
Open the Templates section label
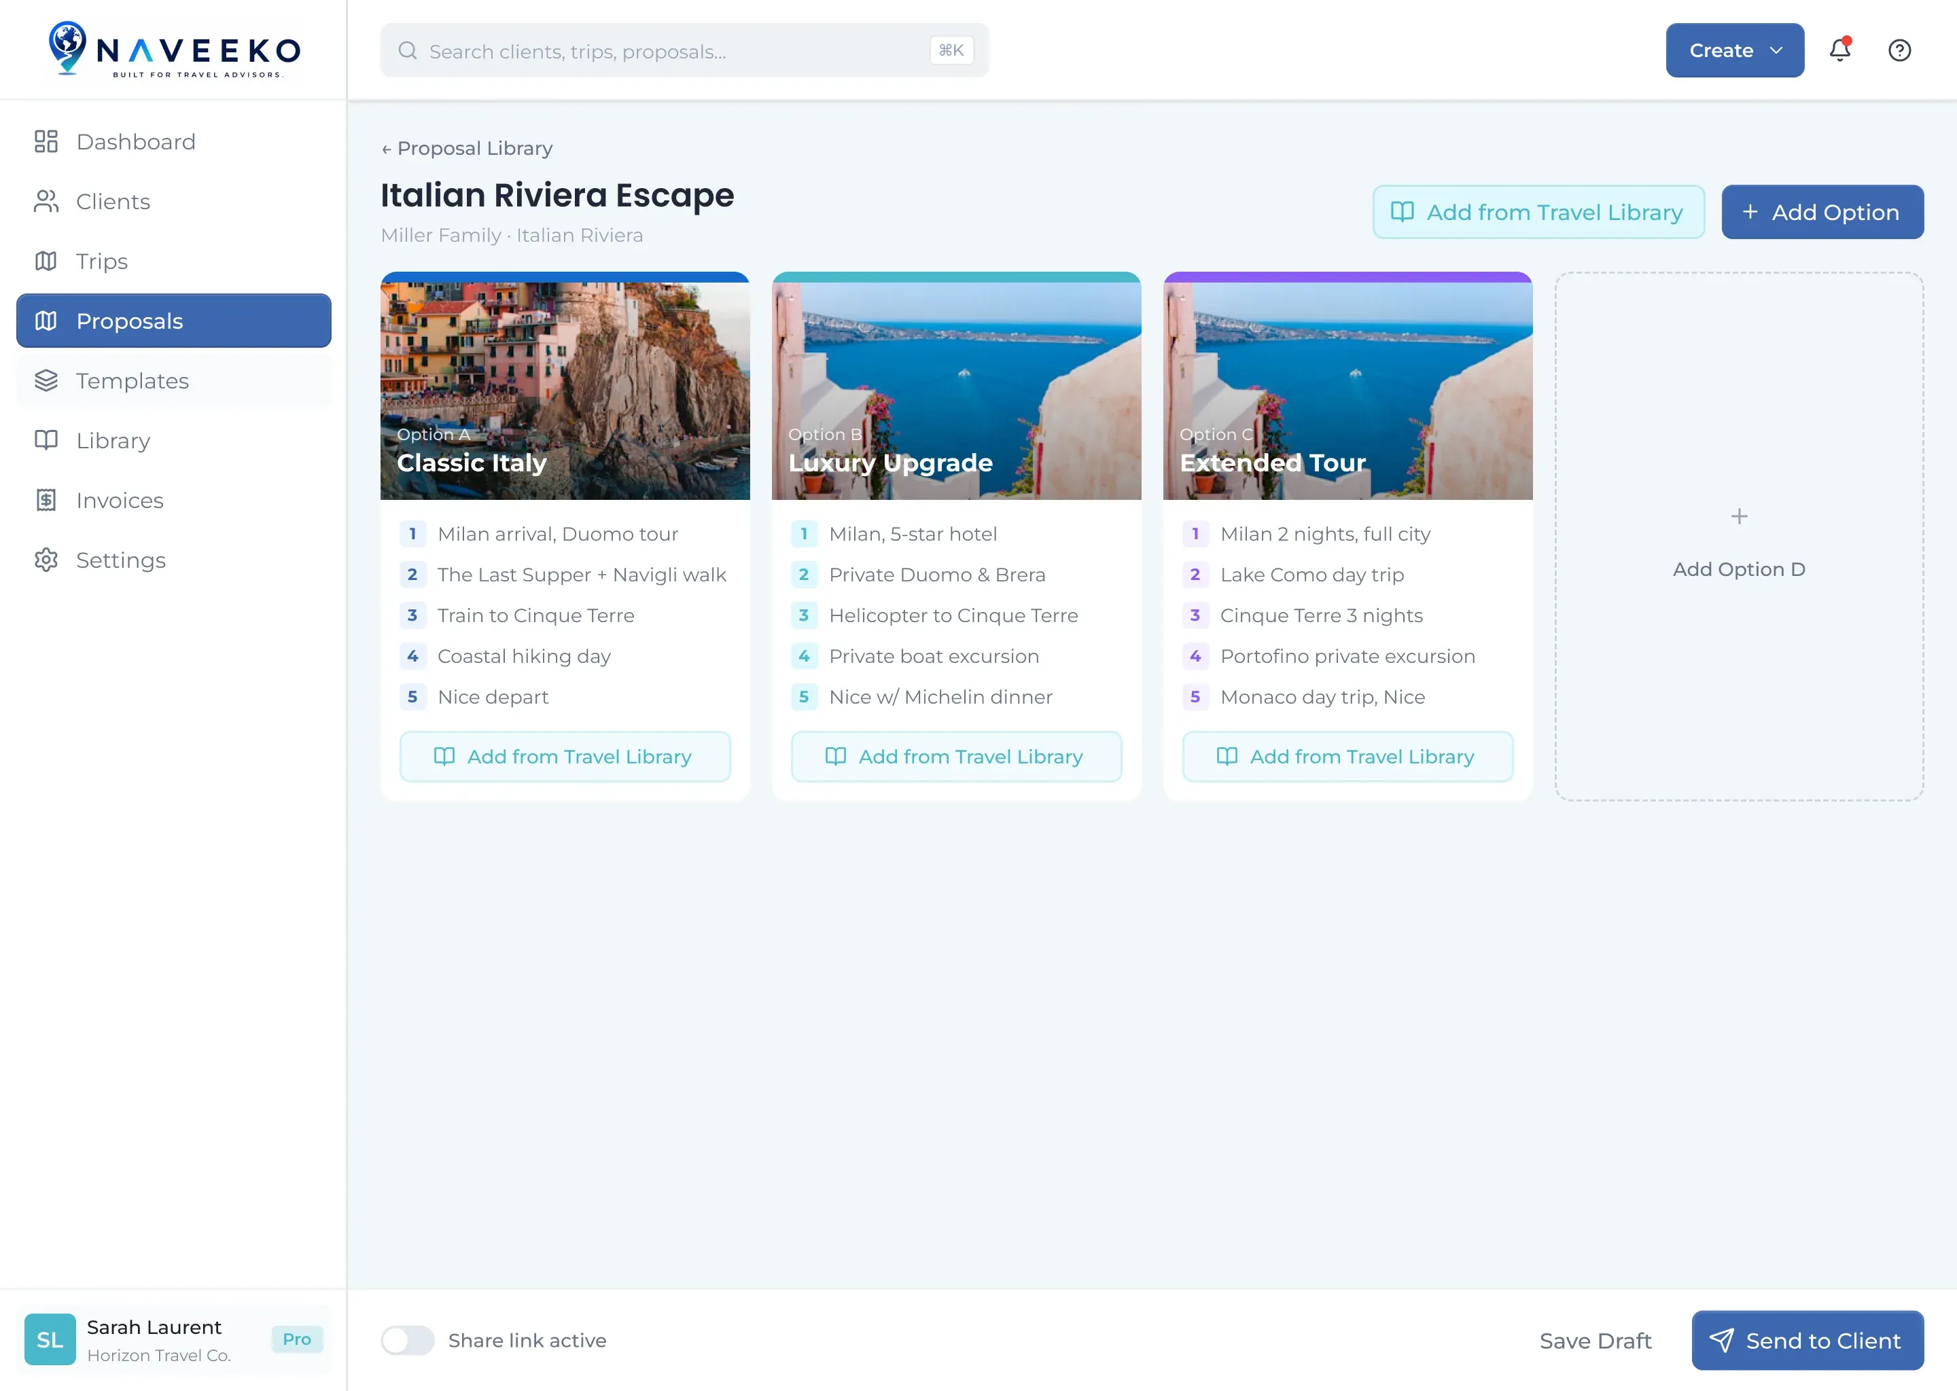click(132, 381)
